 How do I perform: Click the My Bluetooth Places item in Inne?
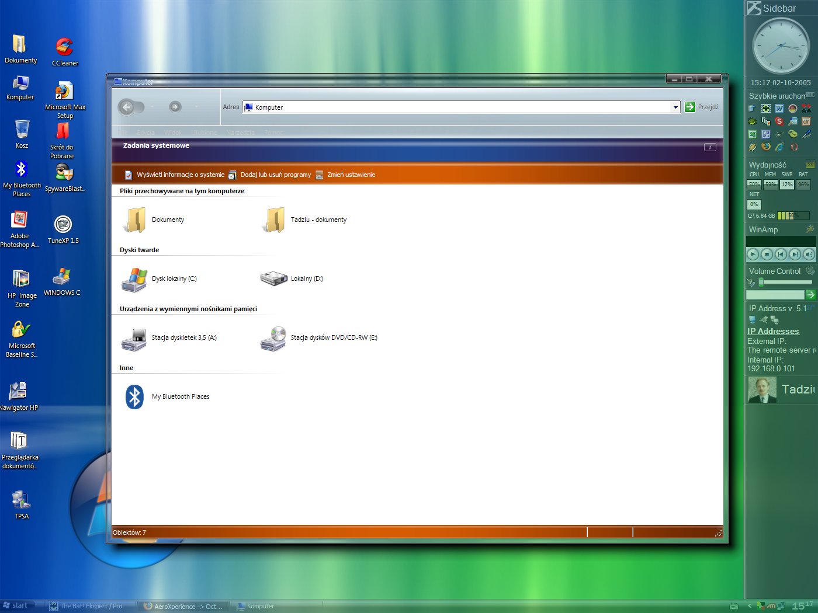(135, 397)
